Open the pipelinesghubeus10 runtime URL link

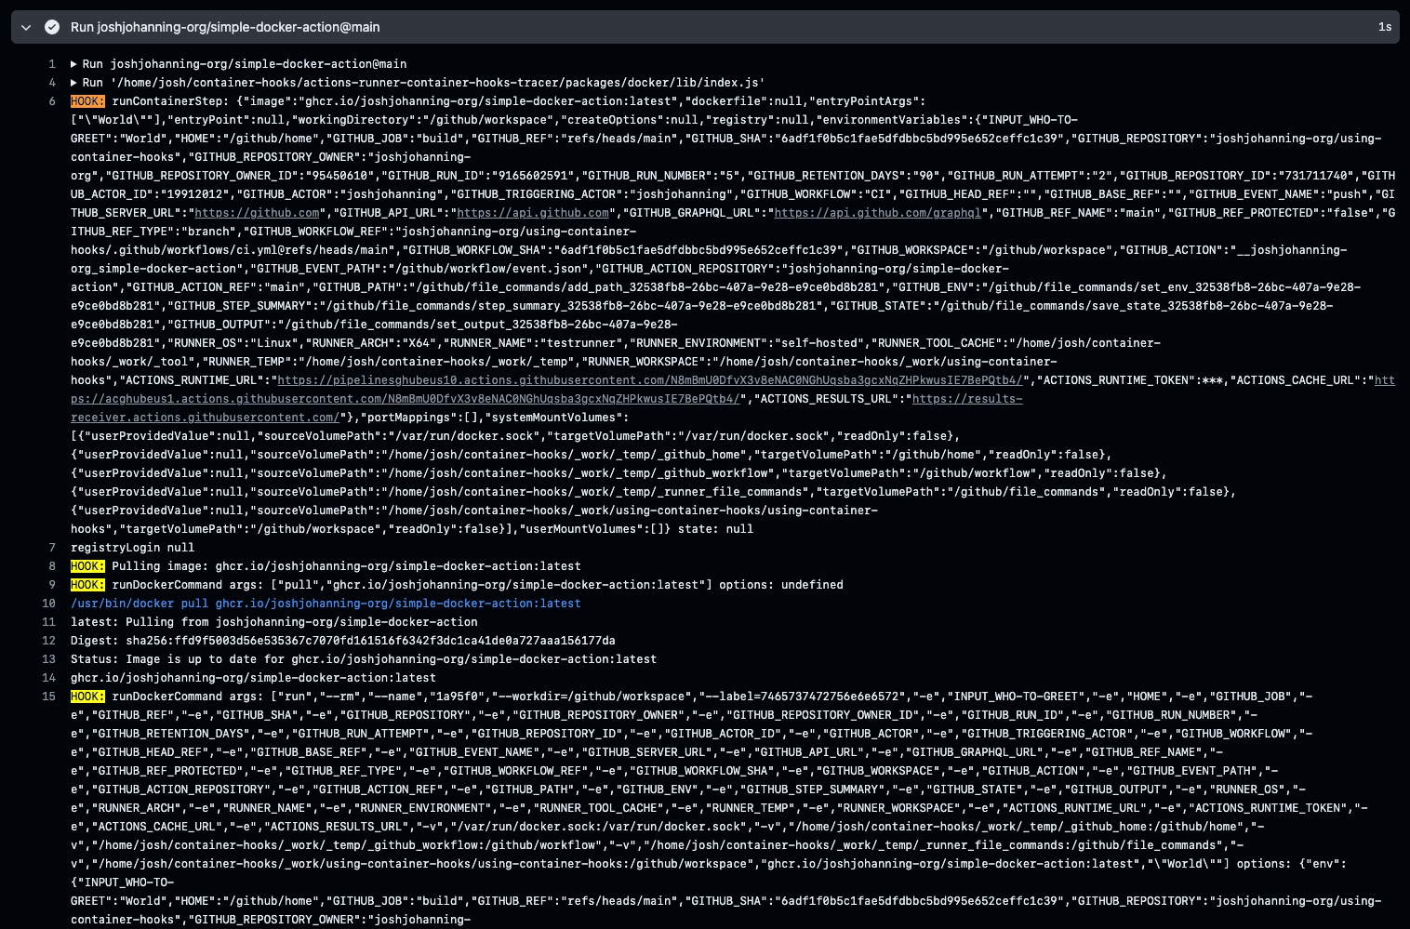pyautogui.click(x=651, y=380)
